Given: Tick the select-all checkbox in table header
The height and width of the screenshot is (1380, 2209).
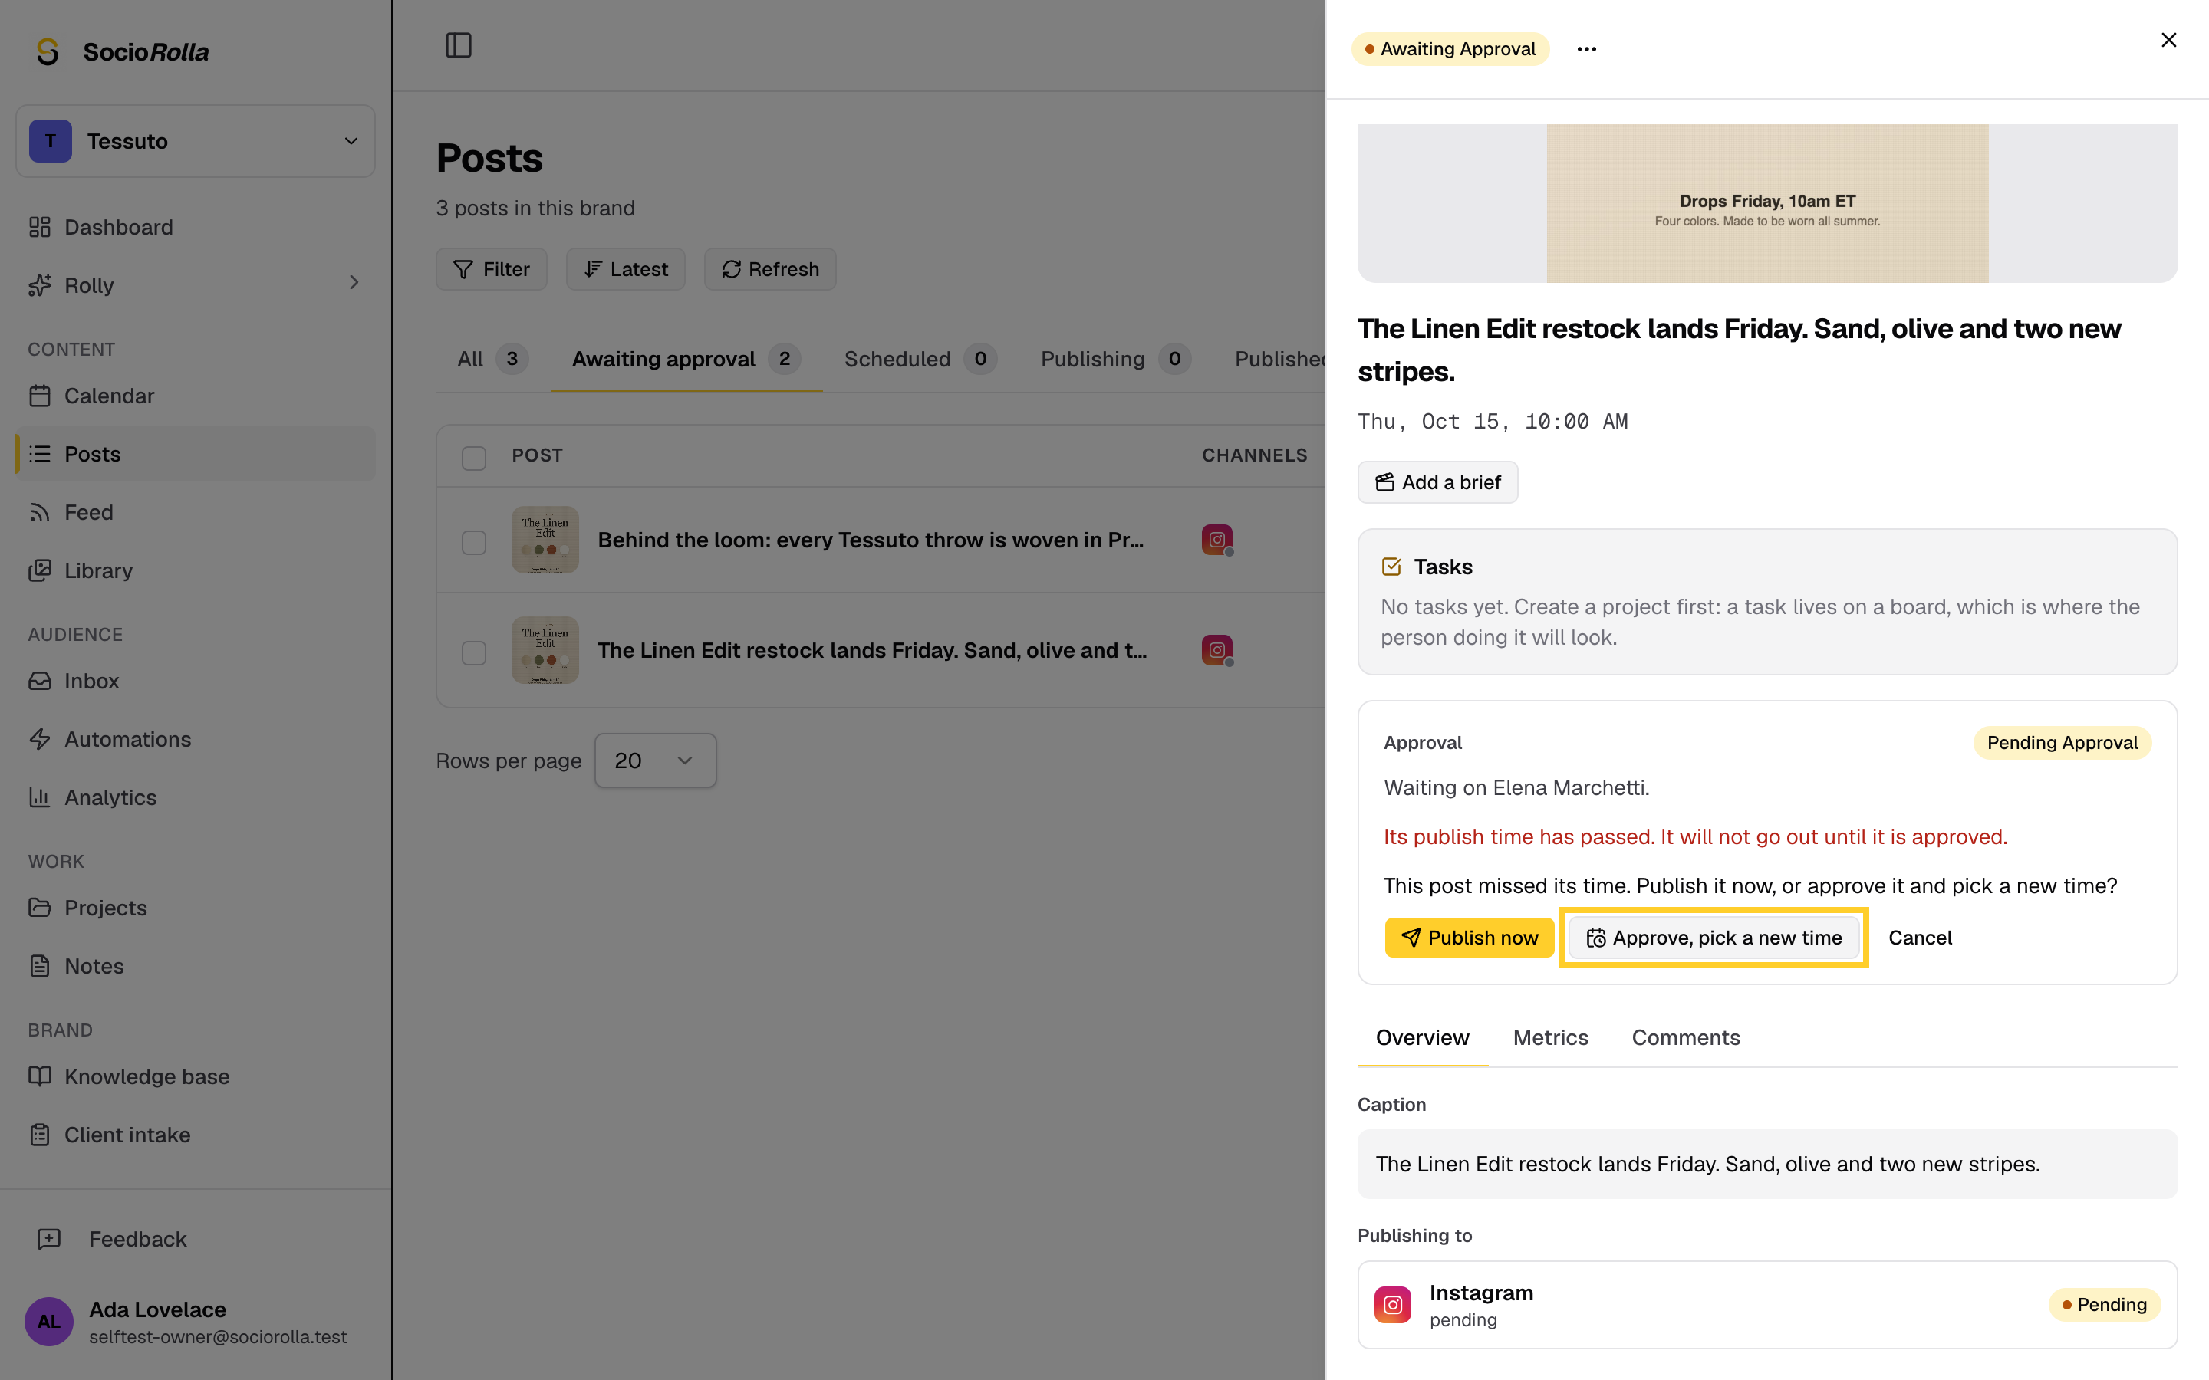Looking at the screenshot, I should point(474,457).
